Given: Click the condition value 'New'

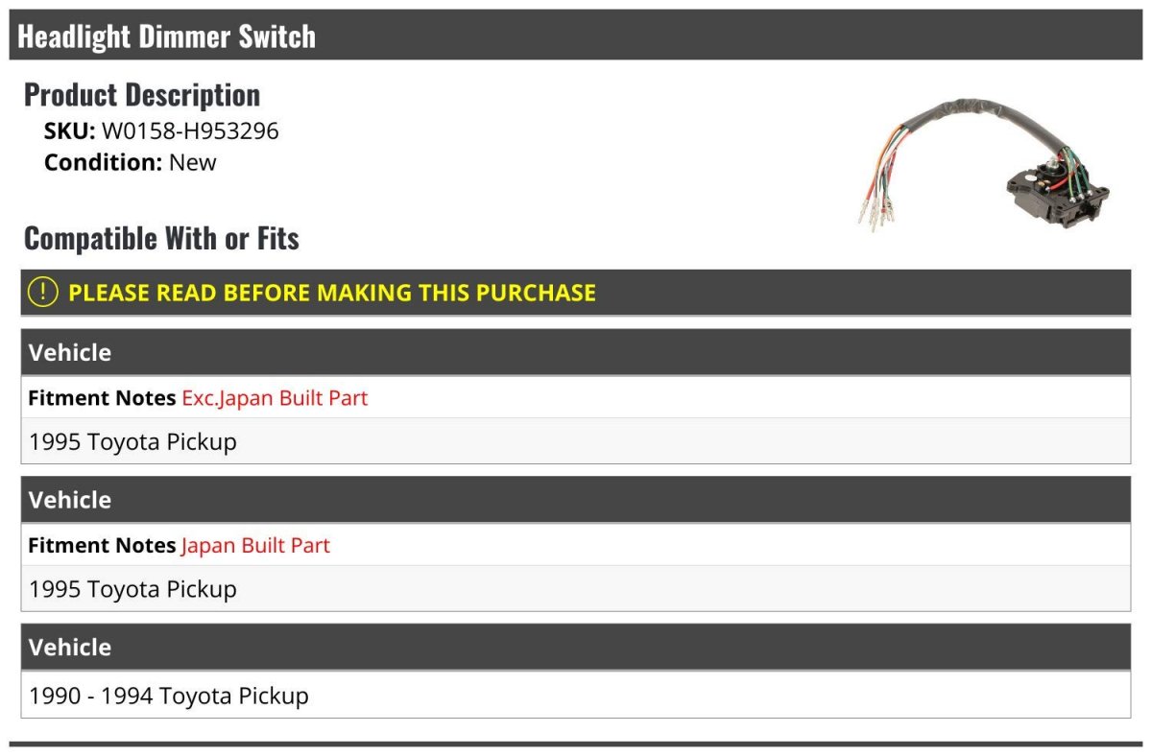Looking at the screenshot, I should 193,162.
